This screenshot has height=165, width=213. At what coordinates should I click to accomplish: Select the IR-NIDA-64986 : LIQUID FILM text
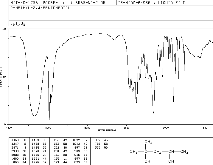click(x=152, y=3)
